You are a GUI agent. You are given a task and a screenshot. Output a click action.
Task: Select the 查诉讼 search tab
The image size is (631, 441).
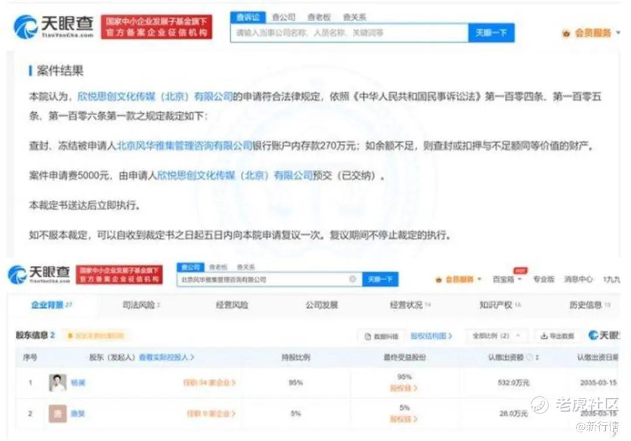tap(248, 18)
